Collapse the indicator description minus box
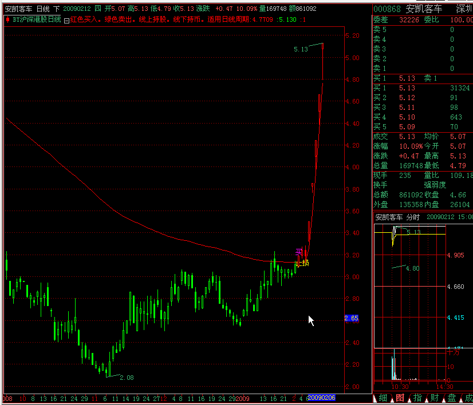Viewport: 473px width, 405px height. [x=66, y=20]
